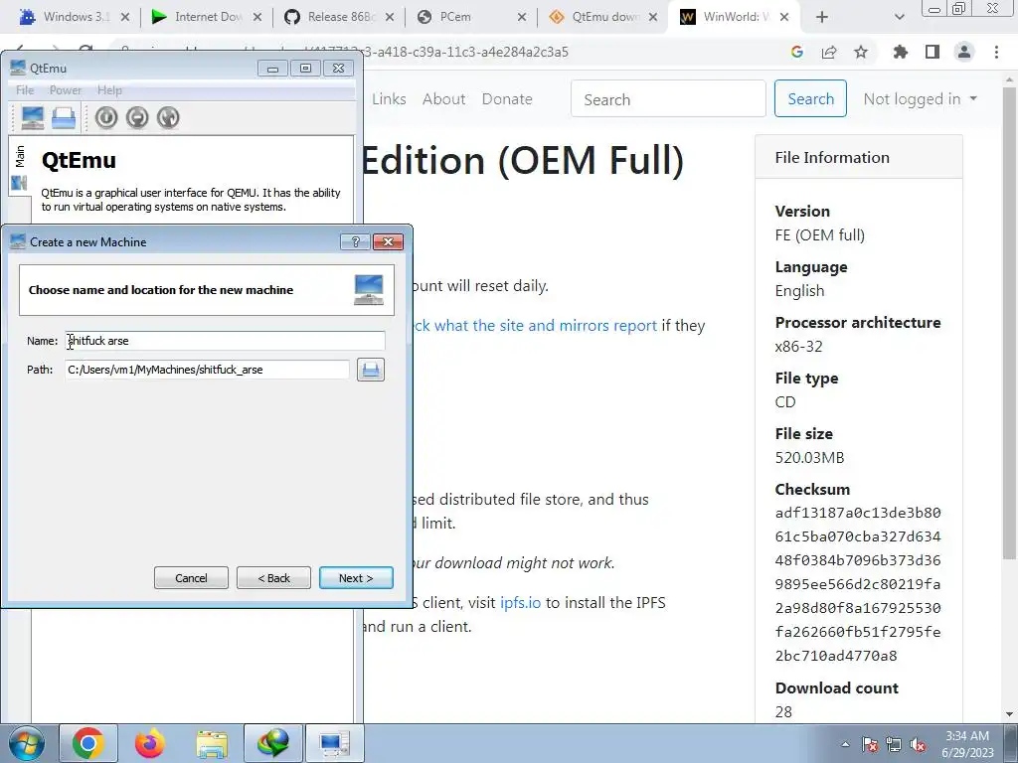Viewport: 1018px width, 763px height.
Task: Click the help question mark in wizard title bar
Action: (x=355, y=242)
